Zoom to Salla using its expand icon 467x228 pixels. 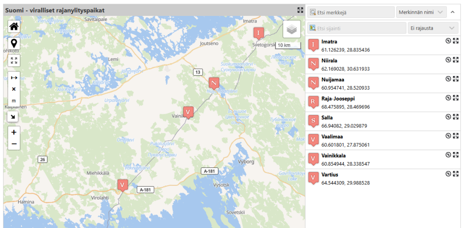[456, 117]
